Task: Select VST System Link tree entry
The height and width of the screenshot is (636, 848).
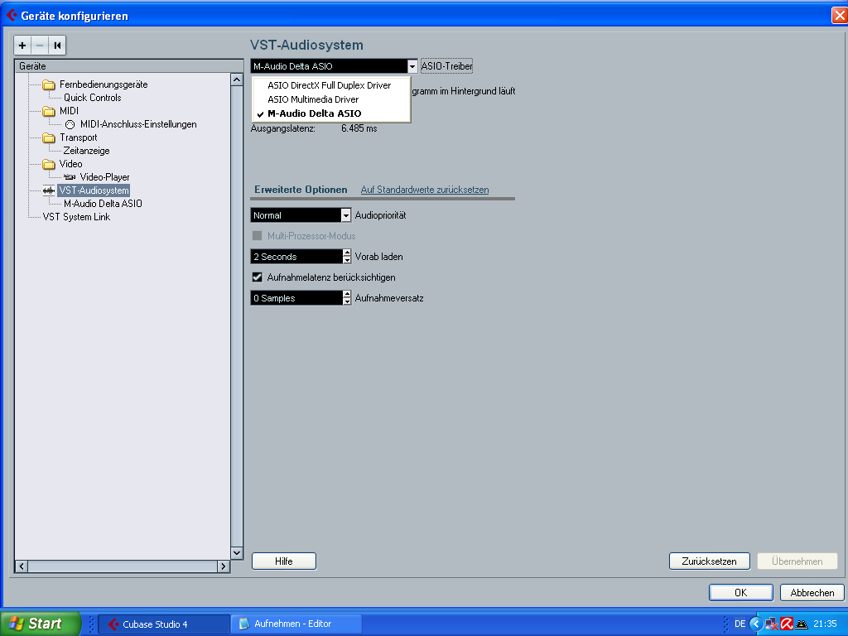Action: coord(76,217)
